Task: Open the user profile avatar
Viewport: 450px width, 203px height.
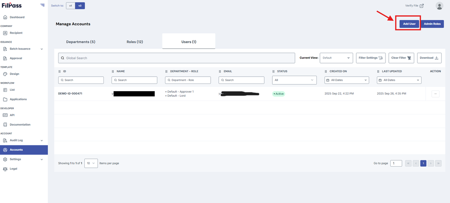Action: 439,6
